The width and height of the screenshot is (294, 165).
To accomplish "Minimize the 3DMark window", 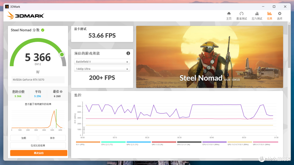I will [x=263, y=7].
